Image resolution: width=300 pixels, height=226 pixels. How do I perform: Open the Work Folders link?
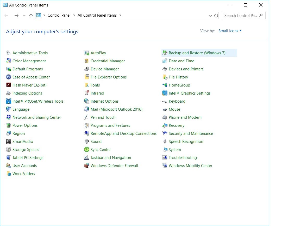tap(24, 174)
